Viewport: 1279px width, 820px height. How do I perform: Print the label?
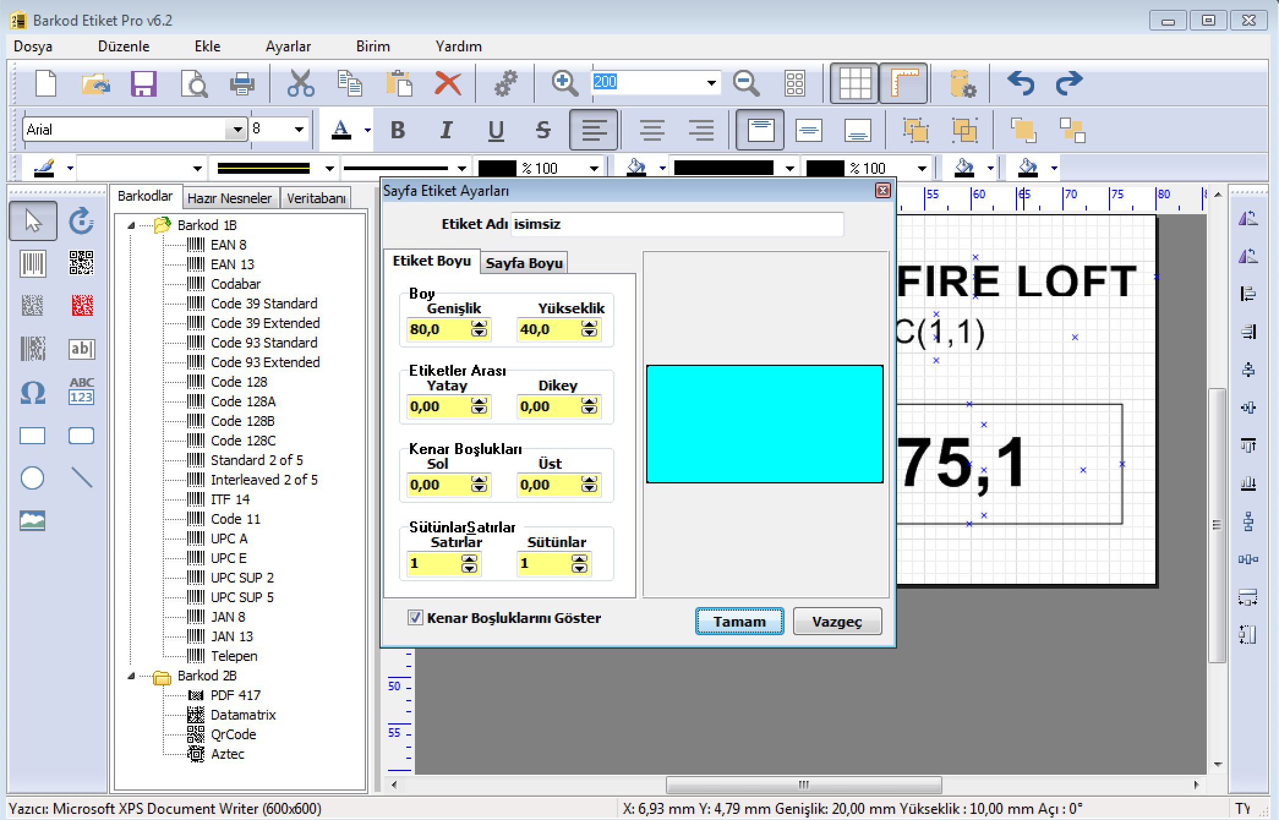click(242, 83)
